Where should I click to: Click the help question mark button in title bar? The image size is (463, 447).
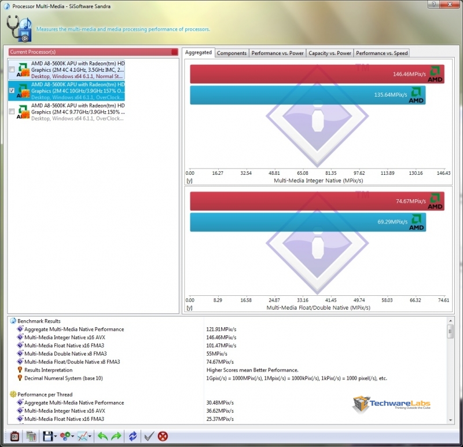(433, 5)
